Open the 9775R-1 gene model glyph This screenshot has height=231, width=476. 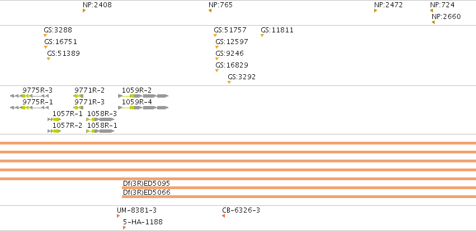coord(29,108)
